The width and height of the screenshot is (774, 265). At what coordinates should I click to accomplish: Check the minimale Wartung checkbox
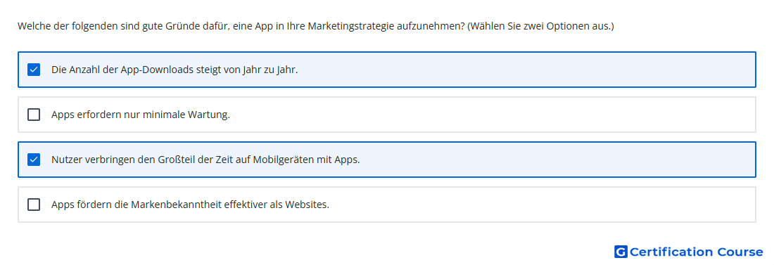(x=34, y=115)
